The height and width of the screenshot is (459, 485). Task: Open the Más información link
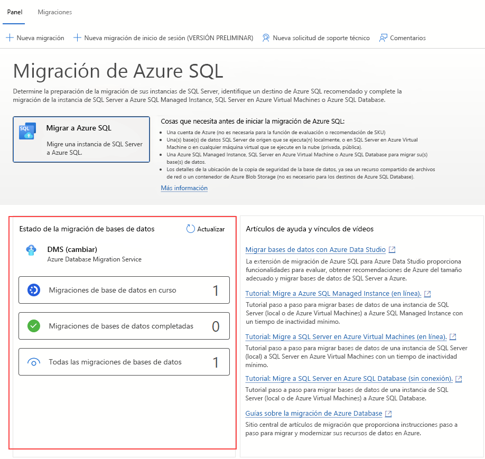coord(184,188)
